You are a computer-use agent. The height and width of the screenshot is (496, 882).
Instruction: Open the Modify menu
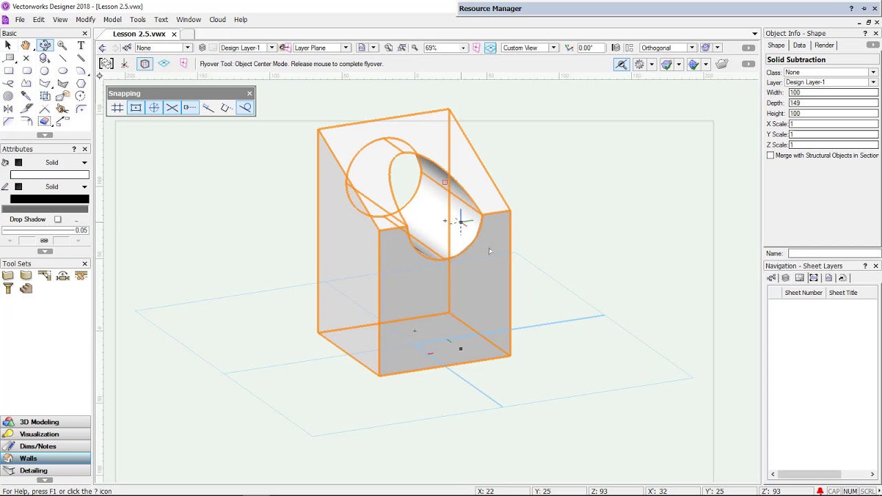(85, 19)
